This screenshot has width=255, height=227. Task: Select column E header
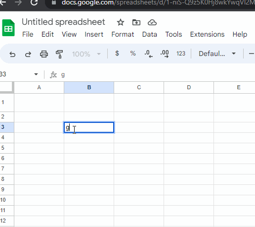point(234,87)
